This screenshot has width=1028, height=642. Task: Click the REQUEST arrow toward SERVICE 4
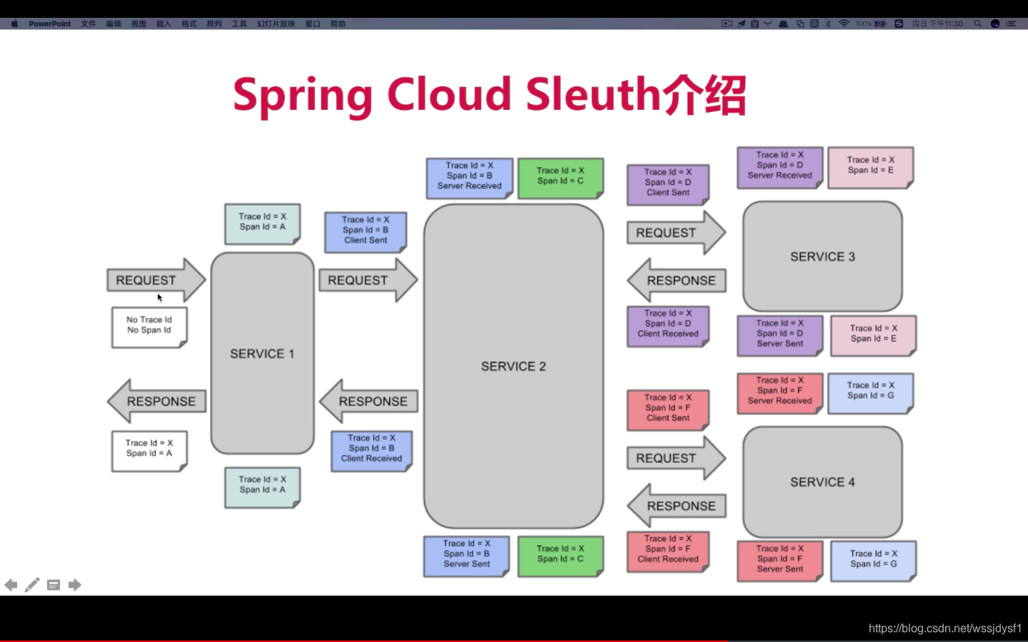tap(676, 458)
